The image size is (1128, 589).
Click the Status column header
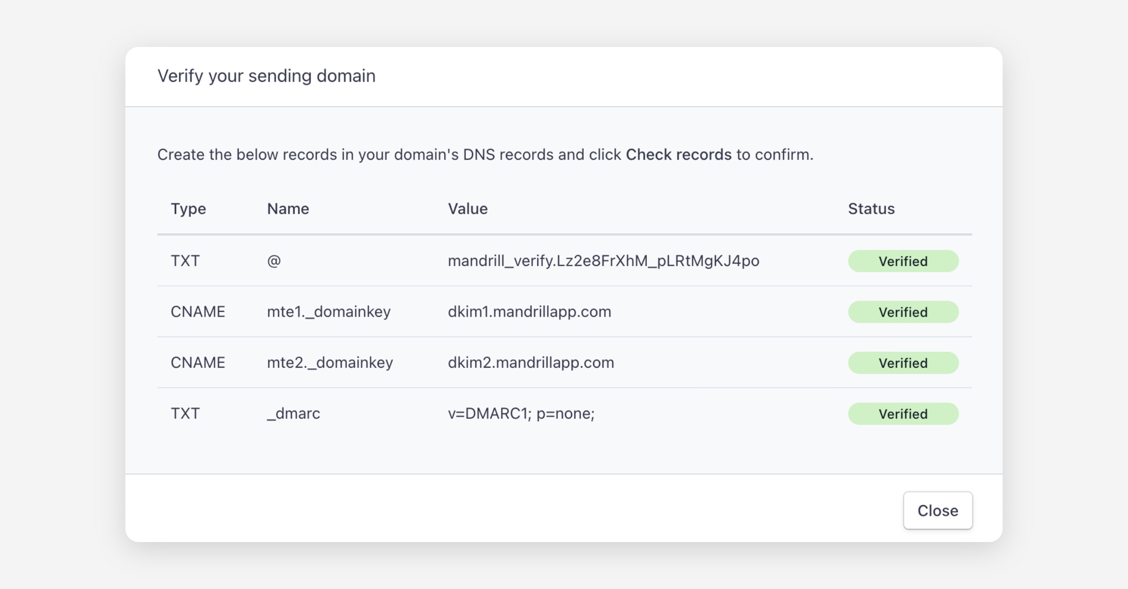click(871, 209)
